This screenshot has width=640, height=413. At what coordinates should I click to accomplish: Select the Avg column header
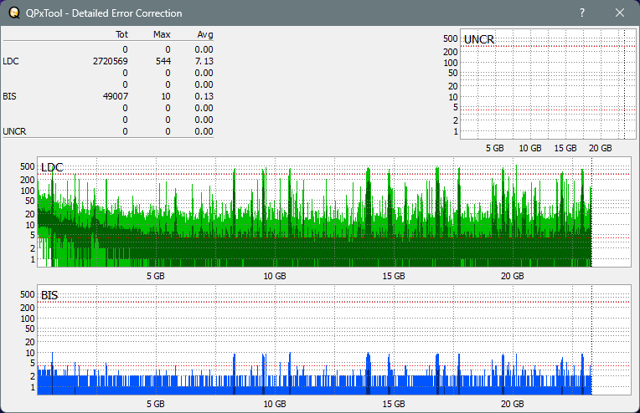[x=204, y=34]
